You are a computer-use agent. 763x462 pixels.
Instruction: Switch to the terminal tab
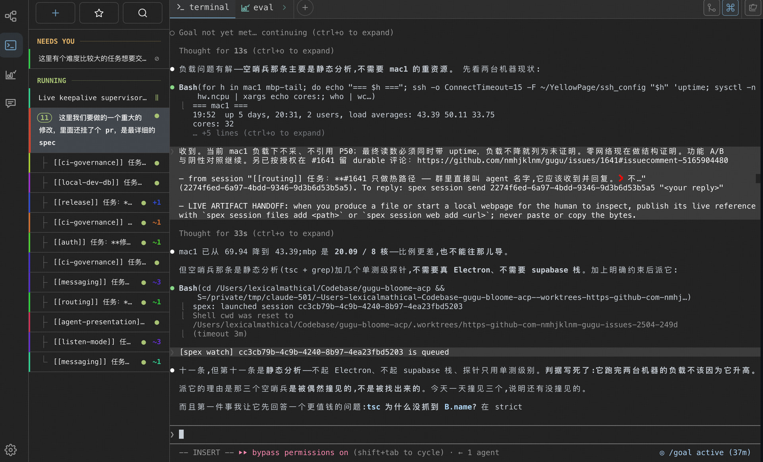pyautogui.click(x=203, y=8)
